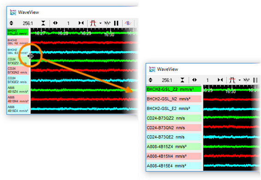Click the cyan CD24-B73QE2 nm/s label swatch
Viewport: 261px width, 180px height.
tap(174, 137)
